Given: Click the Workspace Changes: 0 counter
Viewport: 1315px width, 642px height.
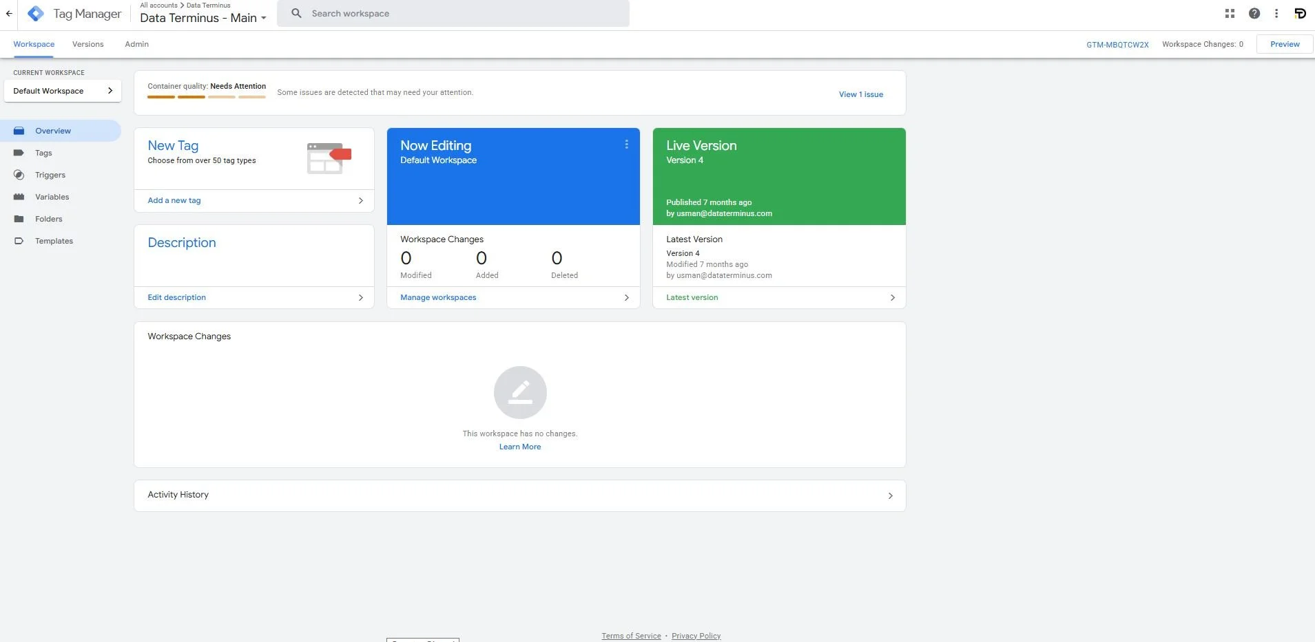Looking at the screenshot, I should click(1203, 44).
